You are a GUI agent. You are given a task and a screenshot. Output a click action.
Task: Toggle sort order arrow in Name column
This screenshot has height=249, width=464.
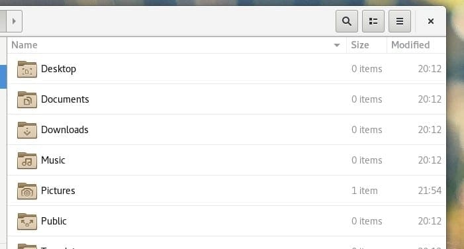click(x=336, y=45)
